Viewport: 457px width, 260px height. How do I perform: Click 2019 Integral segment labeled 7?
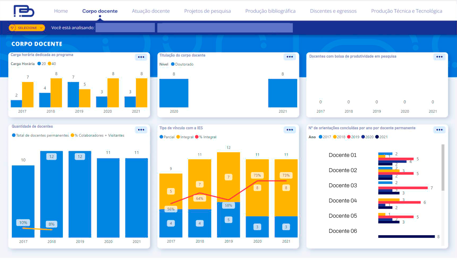coord(228,177)
